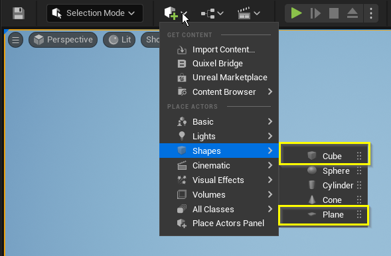Start Play in Editor

tap(296, 13)
